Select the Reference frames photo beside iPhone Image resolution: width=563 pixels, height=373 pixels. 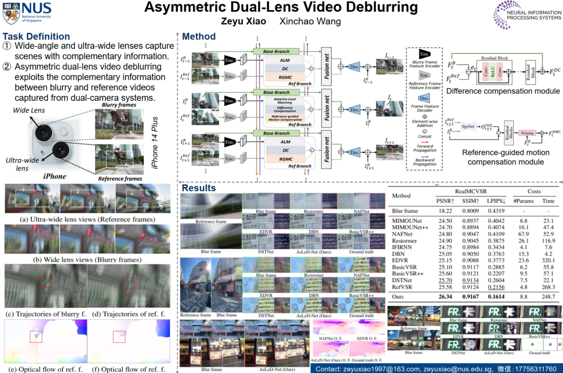[119, 159]
